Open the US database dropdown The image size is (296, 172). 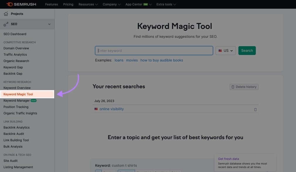(226, 50)
